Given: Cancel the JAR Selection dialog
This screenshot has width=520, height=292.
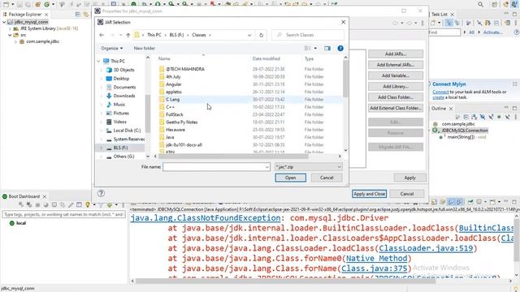Looking at the screenshot, I should pyautogui.click(x=327, y=178).
